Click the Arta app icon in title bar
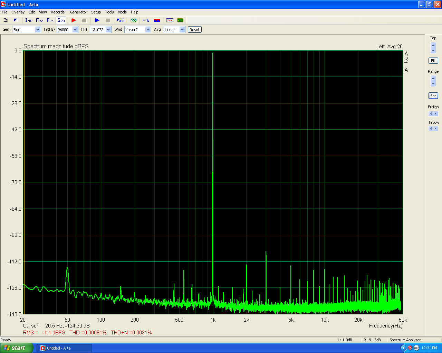Viewport: 442px width, 353px height. coord(3,4)
